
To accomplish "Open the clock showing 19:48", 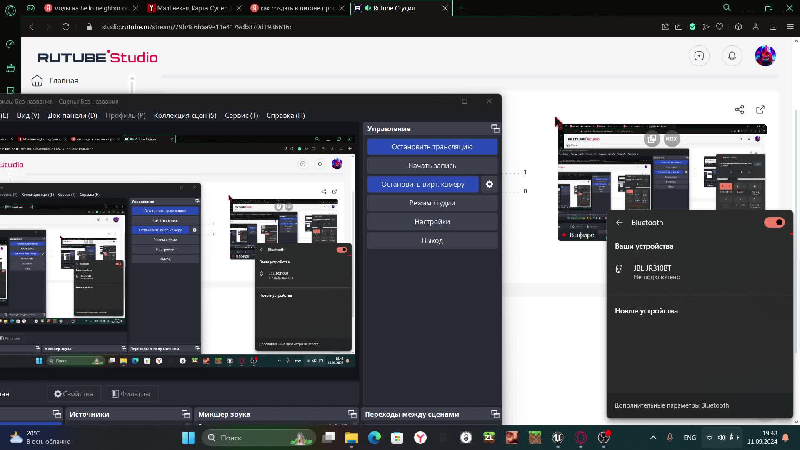I will tap(762, 437).
